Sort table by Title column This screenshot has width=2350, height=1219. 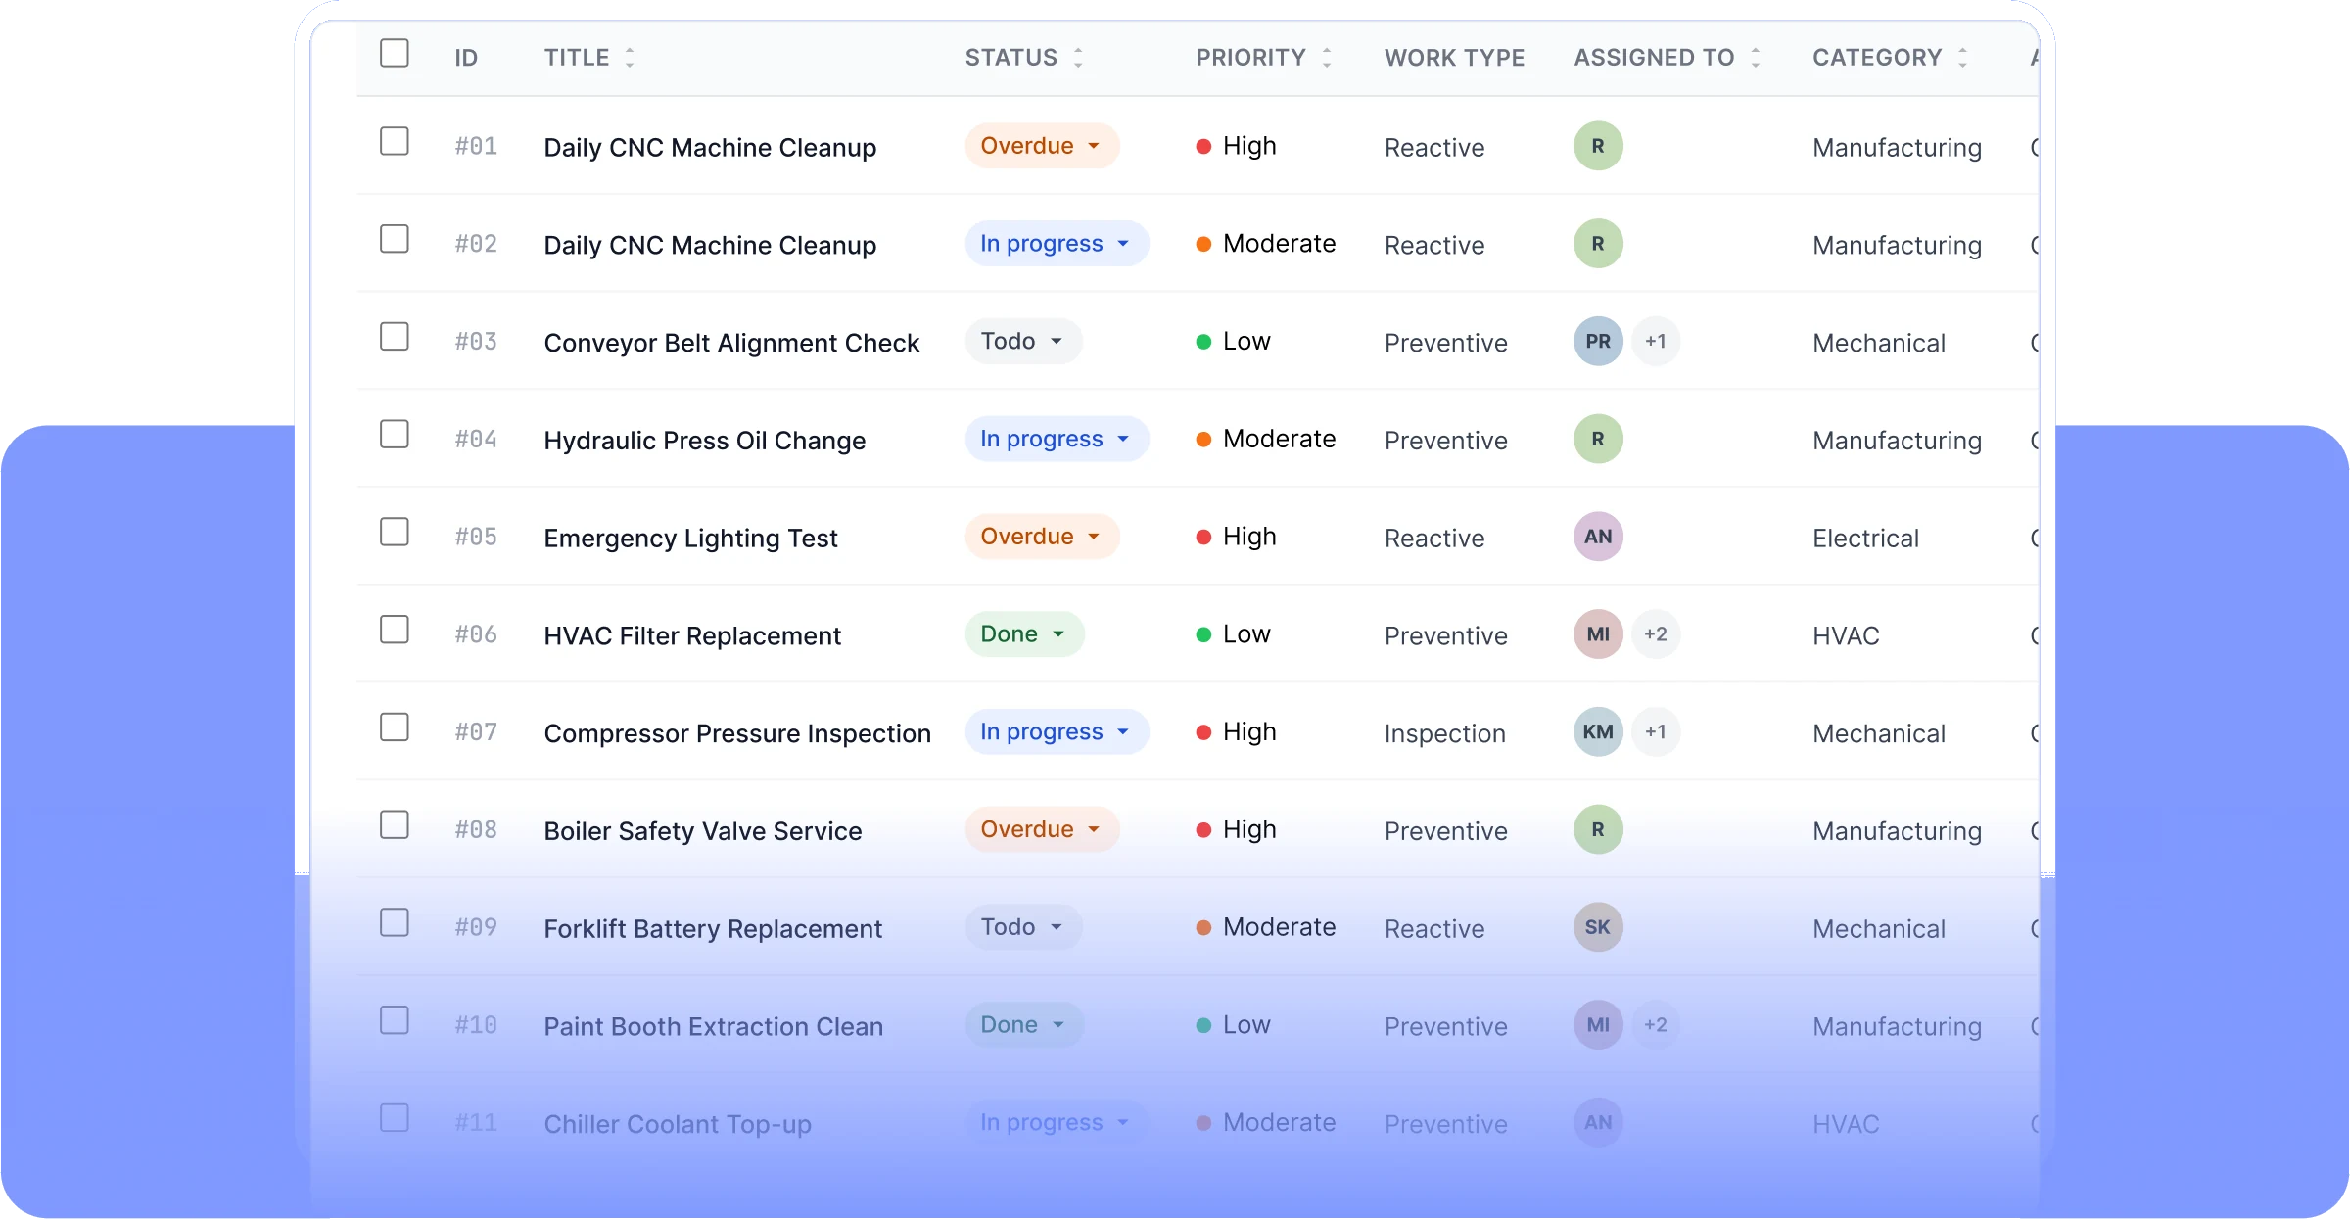[630, 58]
